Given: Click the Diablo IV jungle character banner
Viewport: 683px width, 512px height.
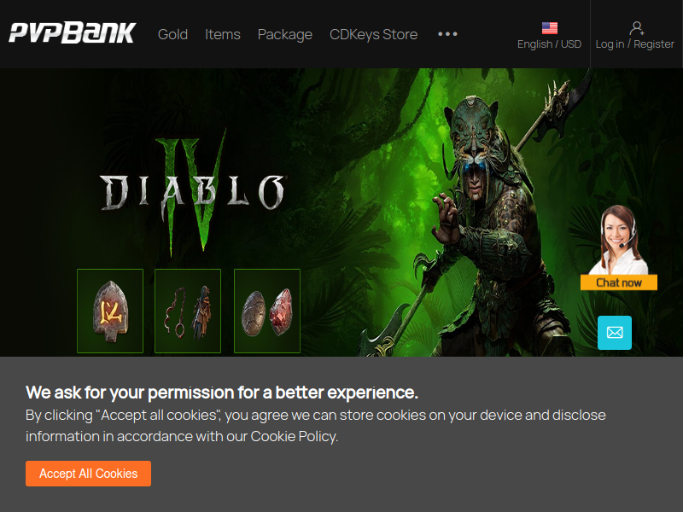Looking at the screenshot, I should click(341, 212).
